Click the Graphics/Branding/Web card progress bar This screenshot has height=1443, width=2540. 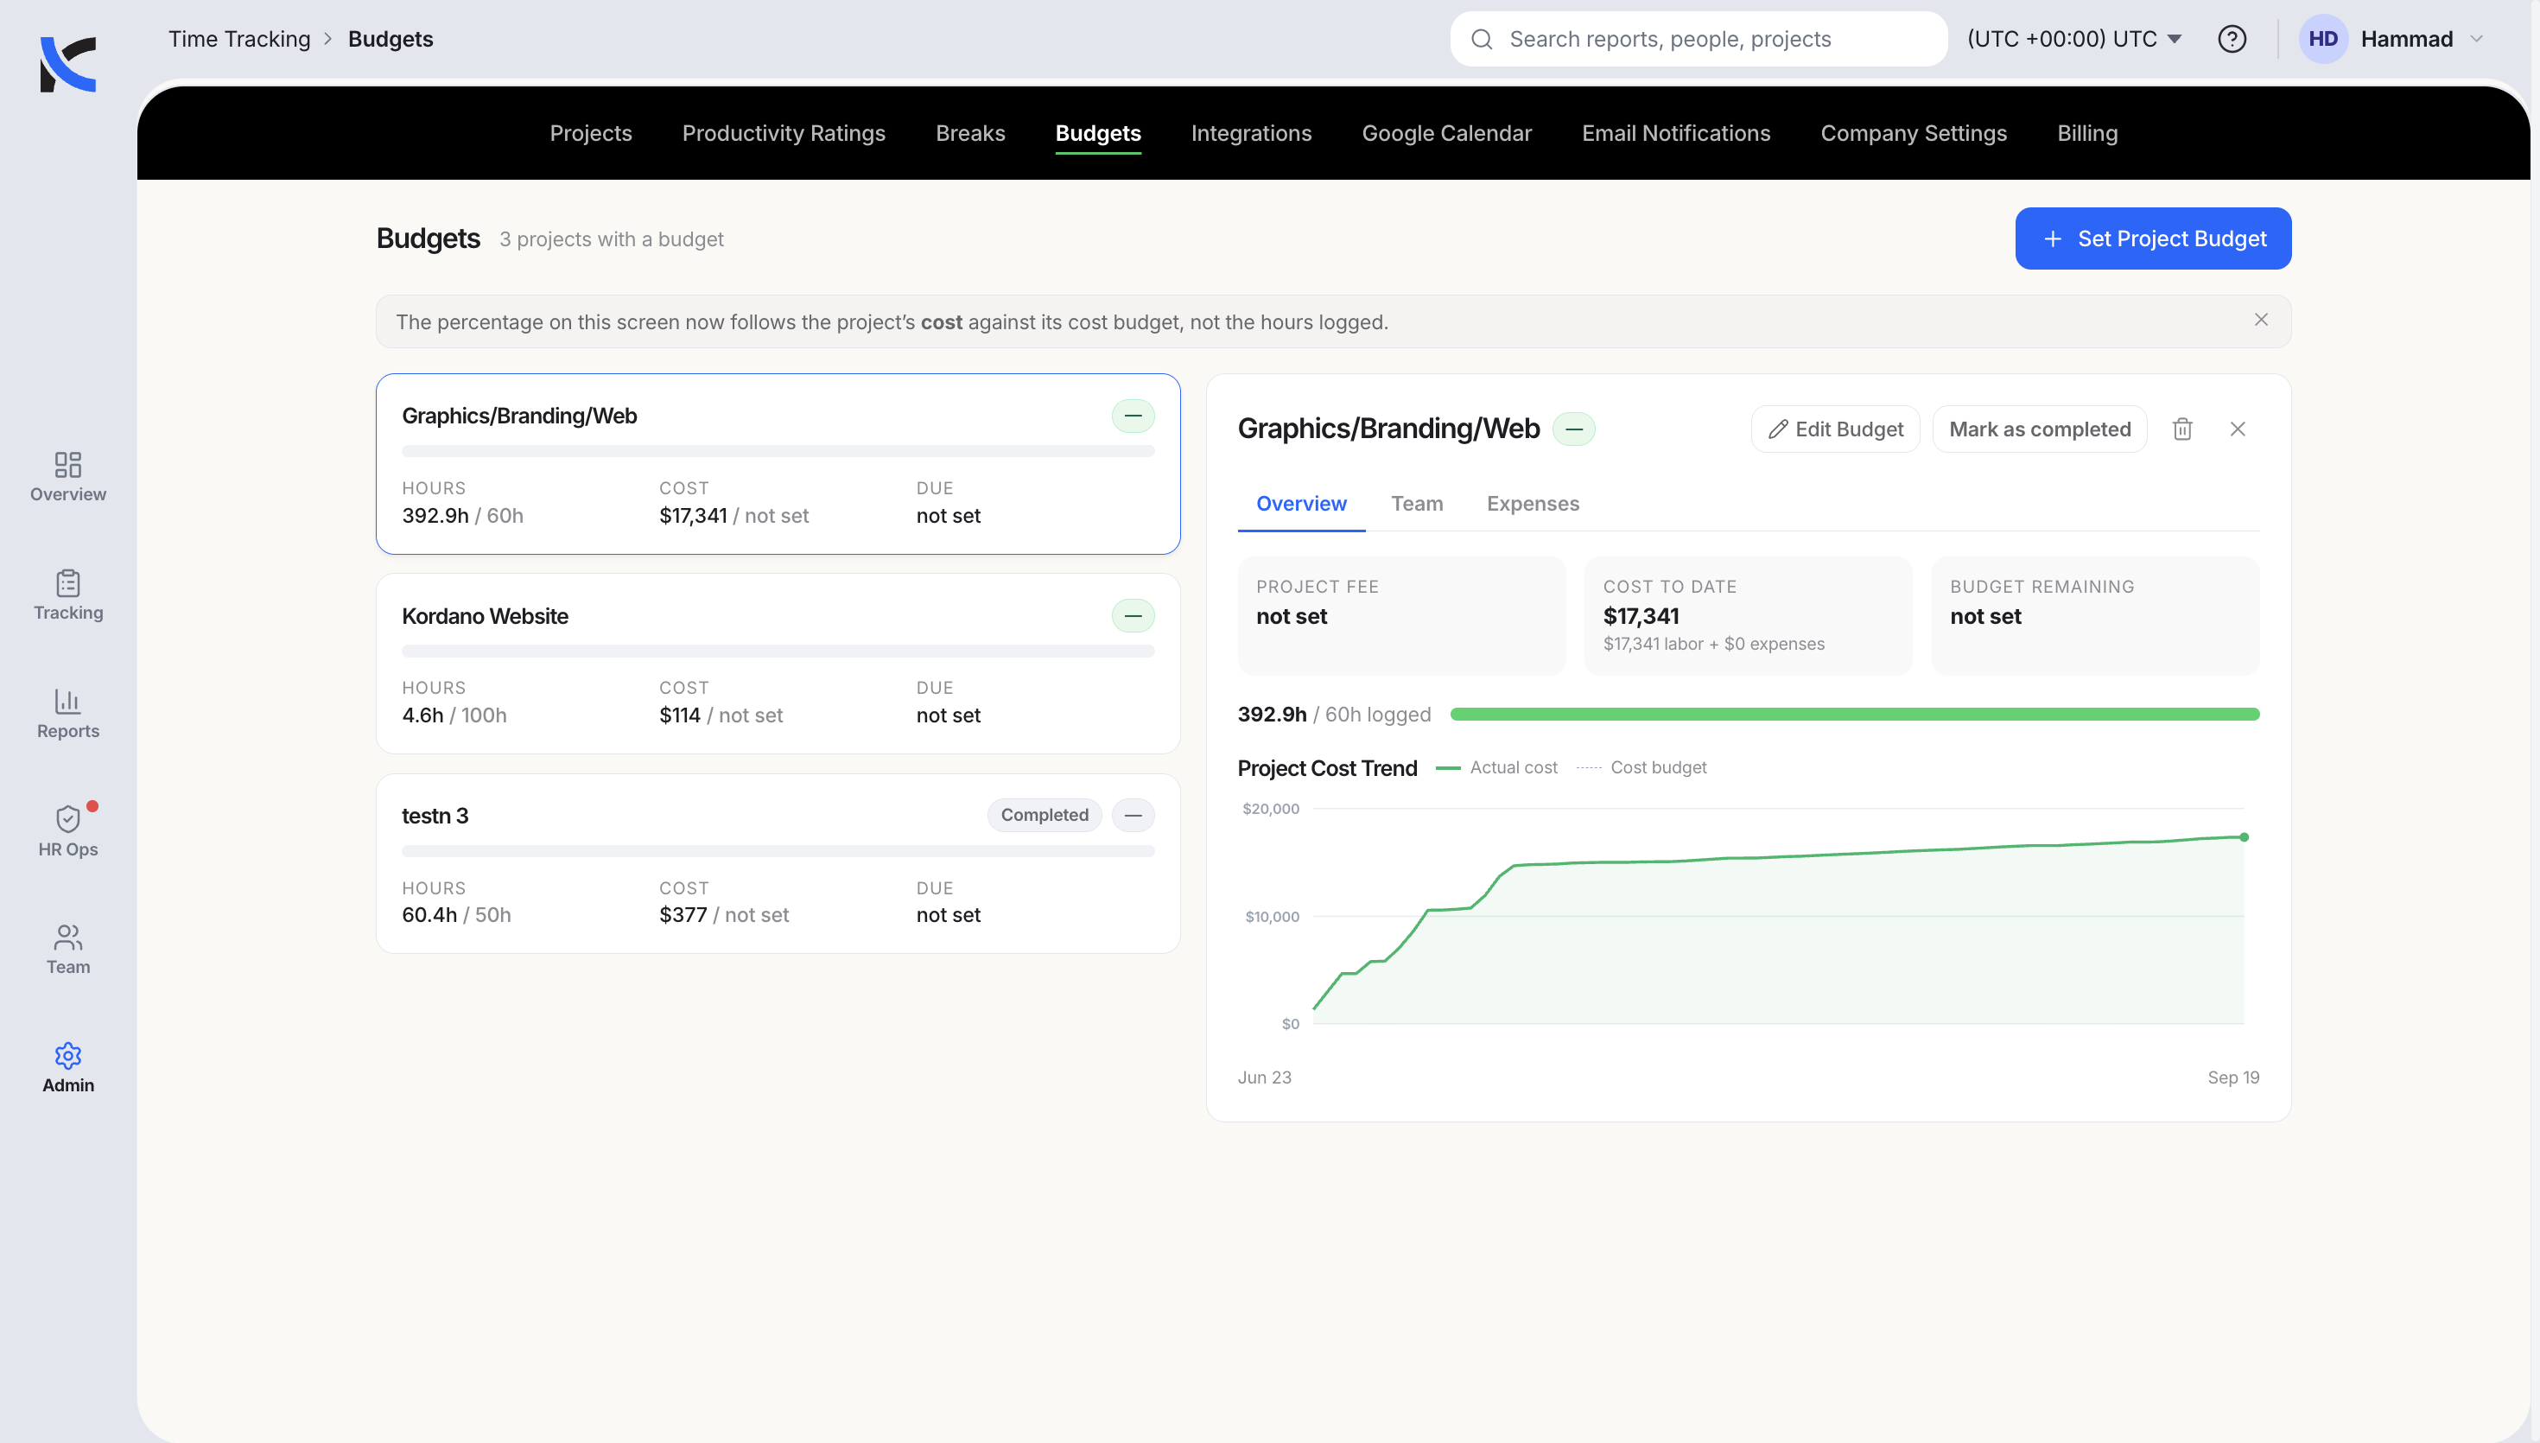778,451
